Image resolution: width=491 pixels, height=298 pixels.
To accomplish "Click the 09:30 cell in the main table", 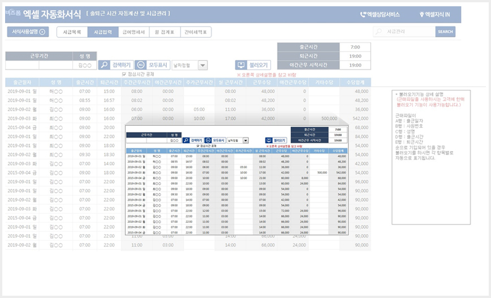I will (84, 154).
